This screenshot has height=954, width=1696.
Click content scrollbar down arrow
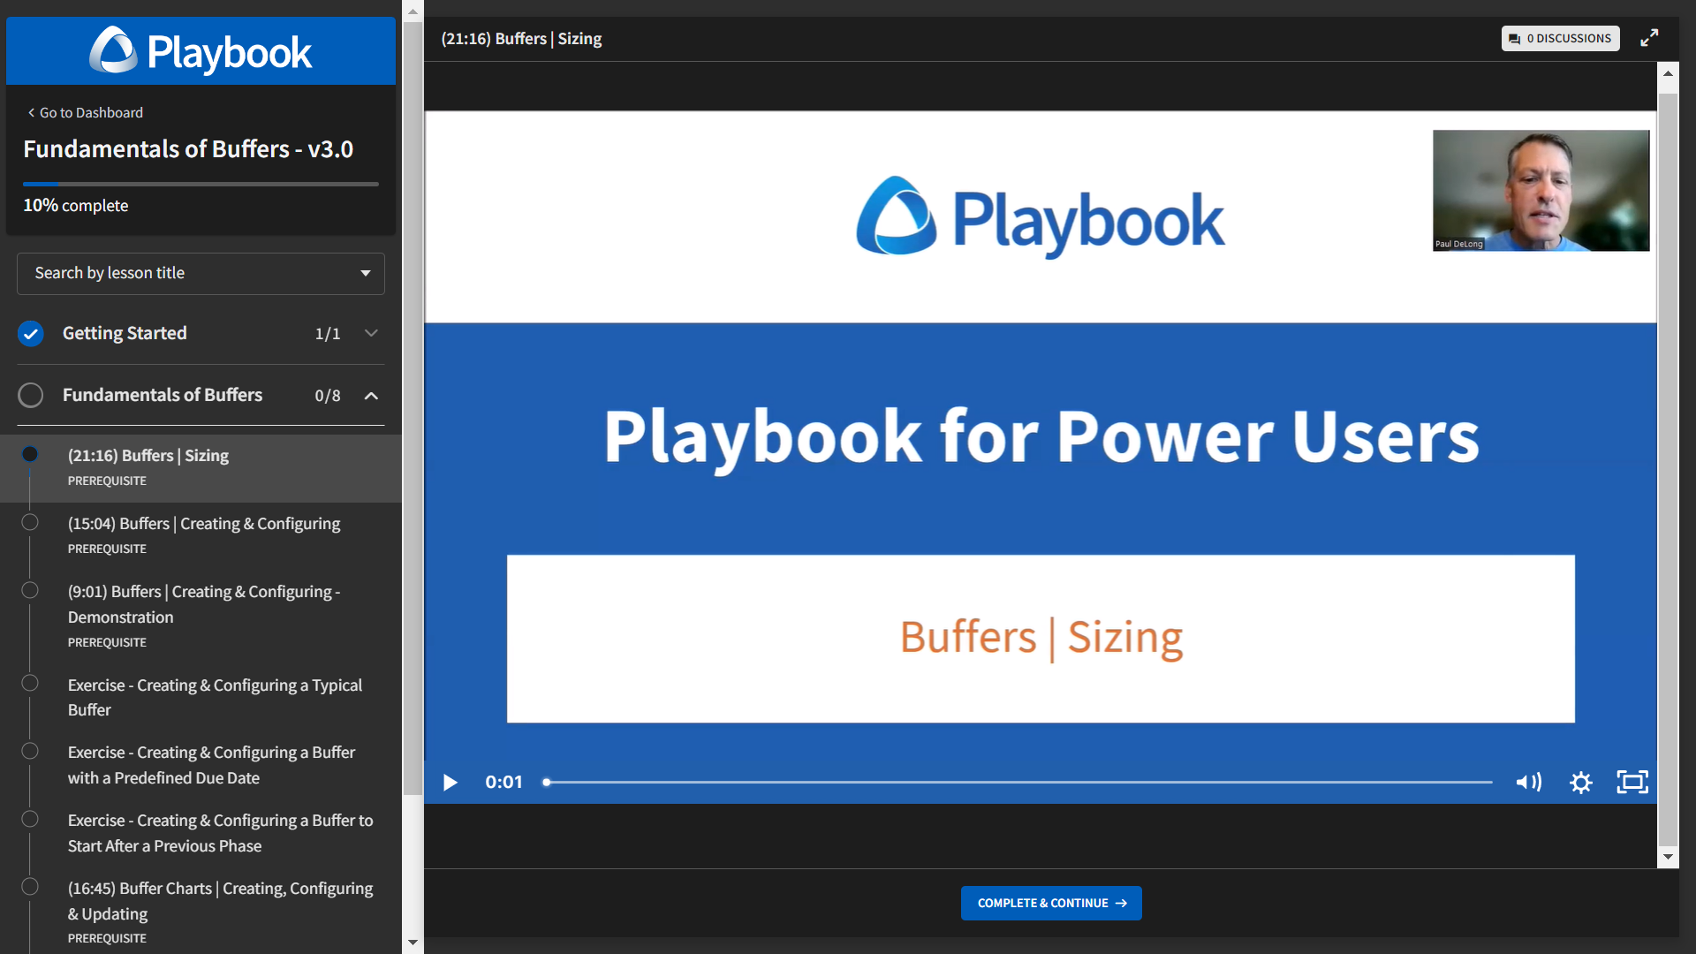coord(1668,857)
